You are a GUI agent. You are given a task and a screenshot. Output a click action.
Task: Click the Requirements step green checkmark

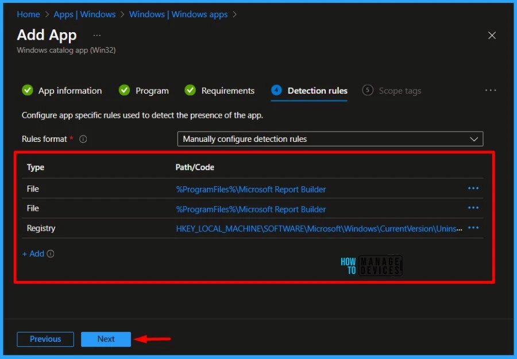[x=190, y=90]
